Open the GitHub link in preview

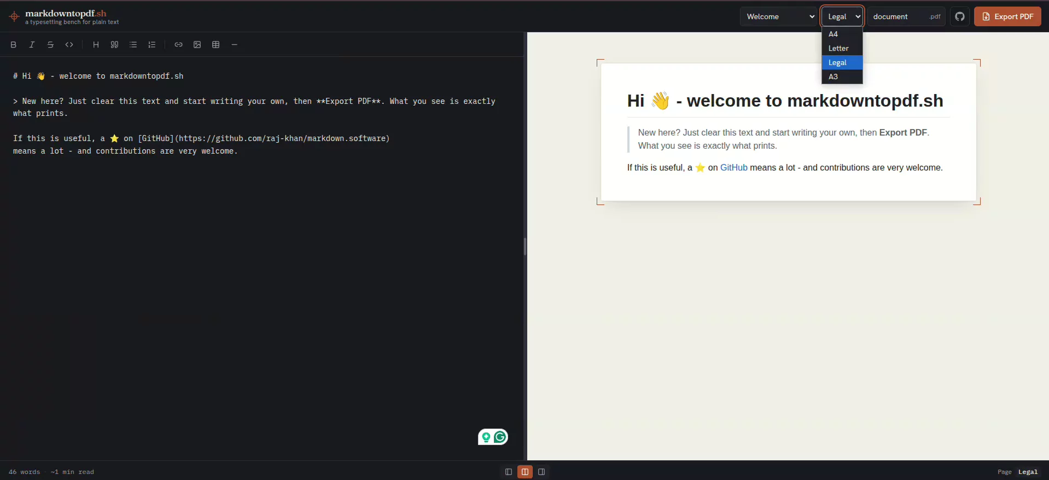click(x=733, y=167)
